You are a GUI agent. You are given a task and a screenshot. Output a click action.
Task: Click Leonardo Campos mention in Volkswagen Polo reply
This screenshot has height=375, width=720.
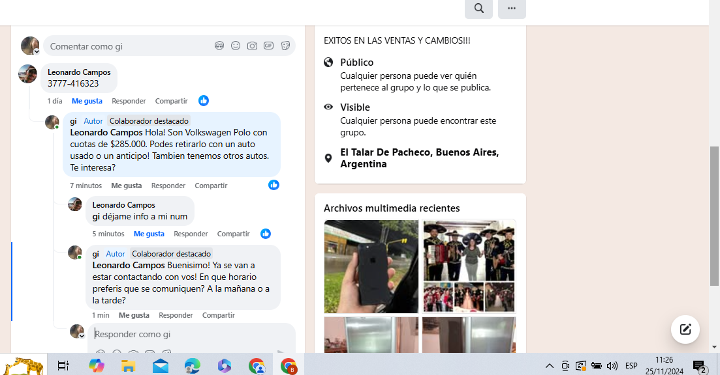106,132
